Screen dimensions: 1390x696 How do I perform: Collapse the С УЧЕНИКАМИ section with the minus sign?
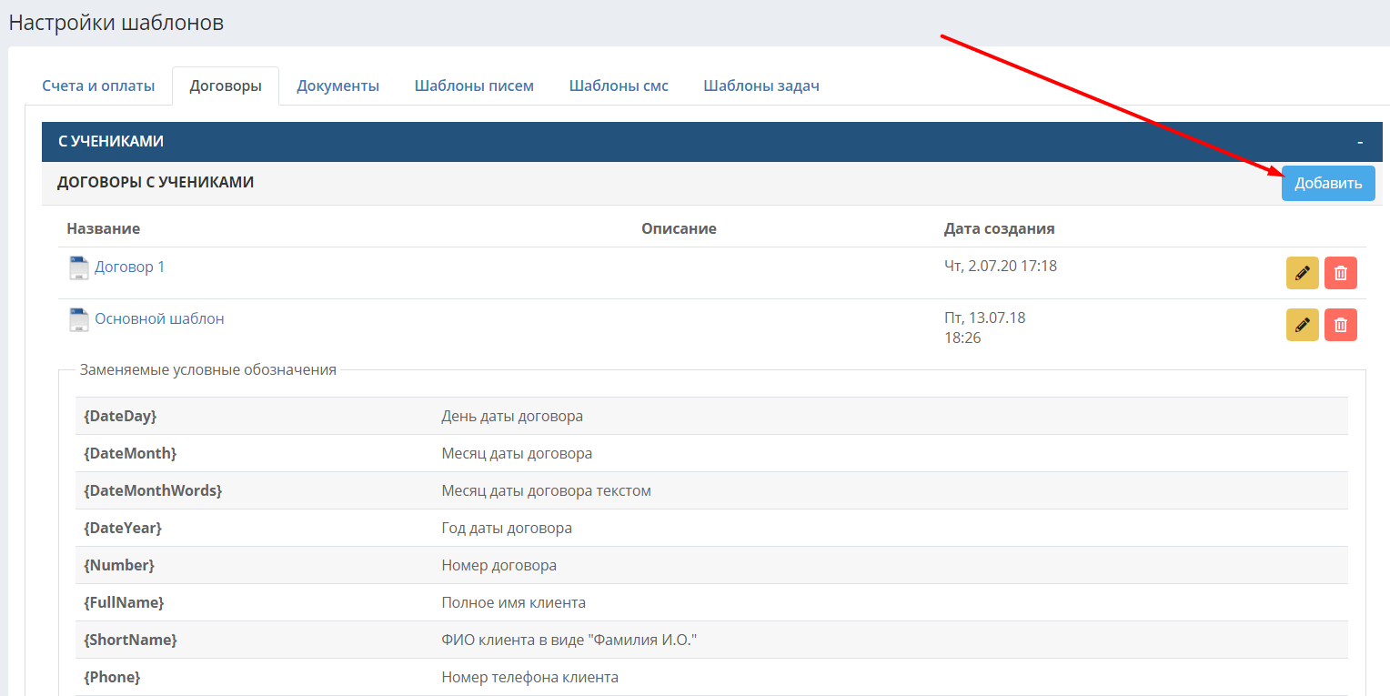[1360, 142]
